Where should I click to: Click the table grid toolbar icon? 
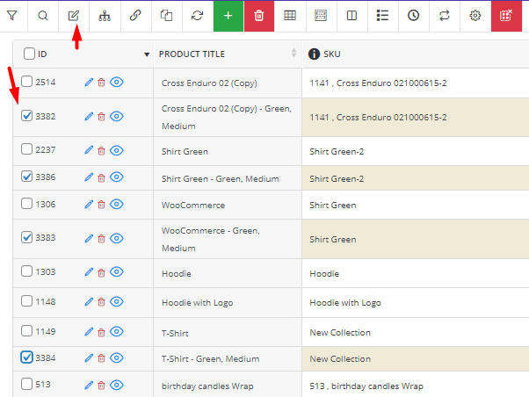(x=290, y=16)
